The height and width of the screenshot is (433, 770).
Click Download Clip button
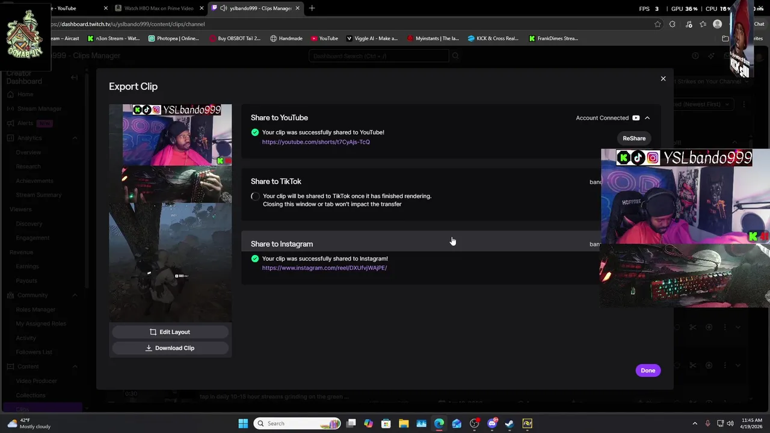click(170, 348)
